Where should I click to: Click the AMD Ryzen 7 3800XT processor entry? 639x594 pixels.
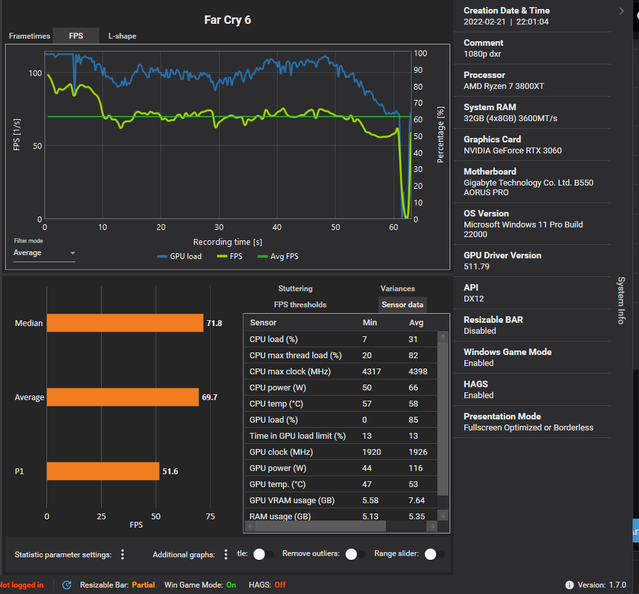coord(532,81)
